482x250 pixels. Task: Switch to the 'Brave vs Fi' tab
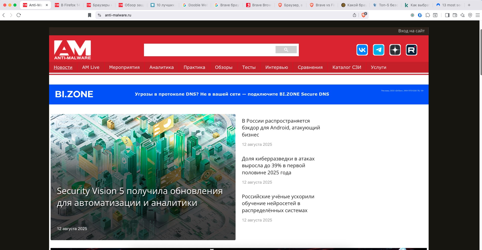tap(322, 5)
